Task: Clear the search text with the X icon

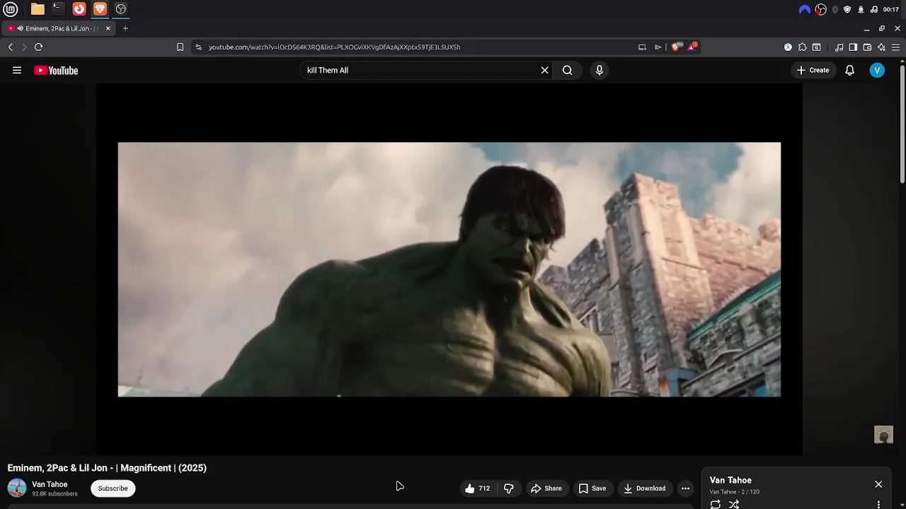Action: (545, 70)
